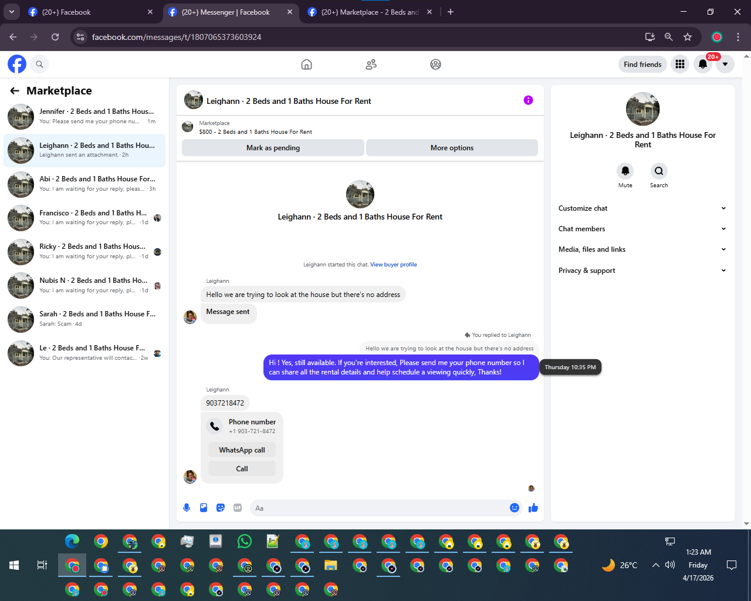Click the 9037218472 message bubble

coord(225,403)
